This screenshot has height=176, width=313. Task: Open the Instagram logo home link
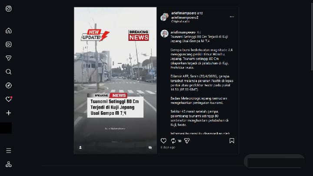[9, 9]
